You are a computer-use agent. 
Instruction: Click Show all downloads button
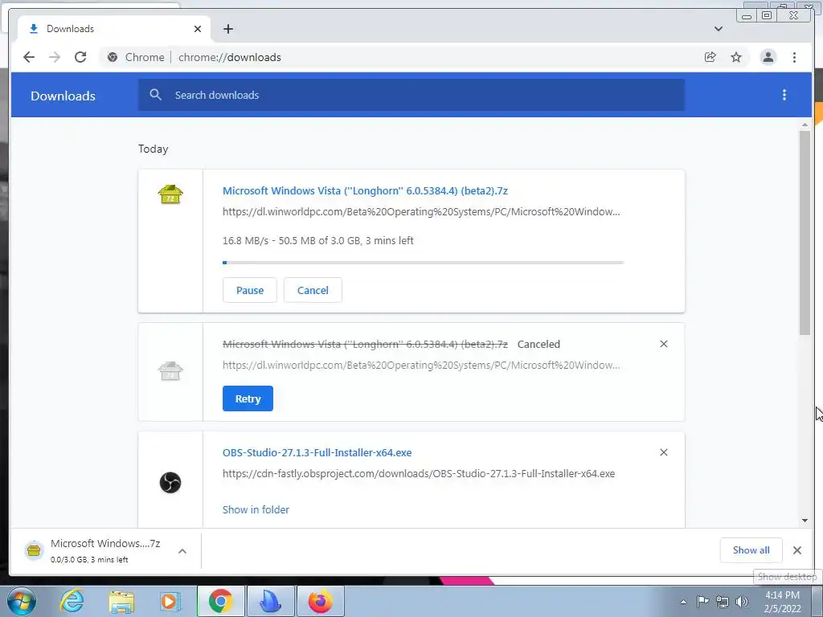point(751,550)
